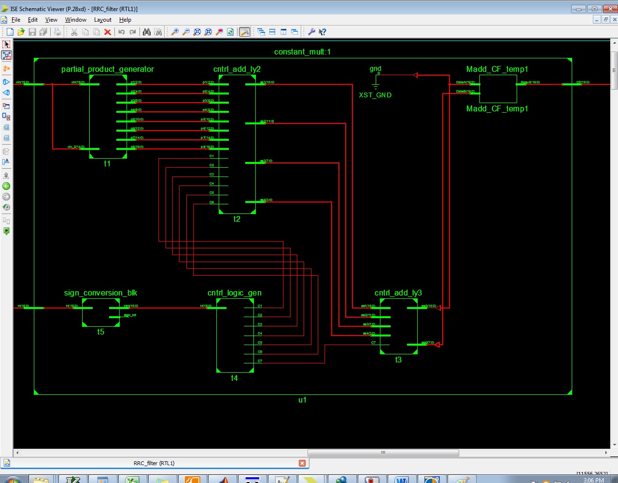Click the Open file folder icon
Image resolution: width=618 pixels, height=483 pixels.
(x=21, y=32)
